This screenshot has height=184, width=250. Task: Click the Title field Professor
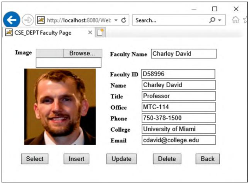[x=178, y=96]
